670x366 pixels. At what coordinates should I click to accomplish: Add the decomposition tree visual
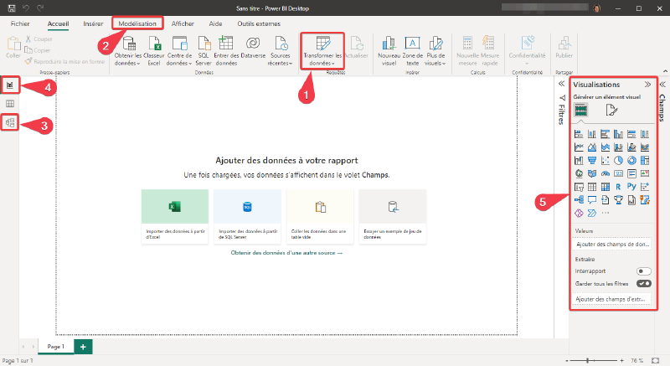point(579,200)
